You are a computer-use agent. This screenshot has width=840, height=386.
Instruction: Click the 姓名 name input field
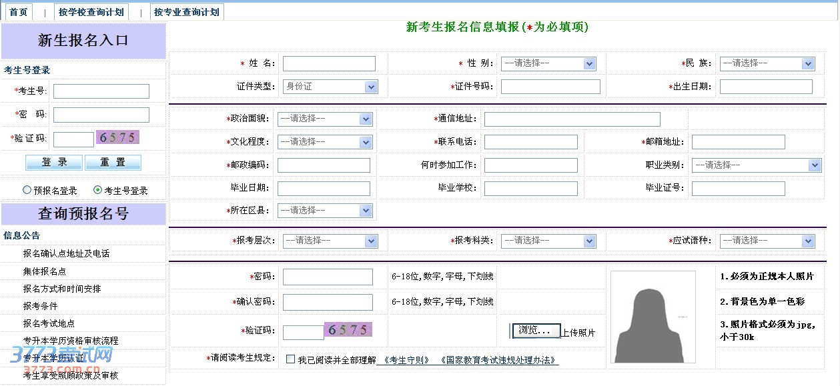point(329,63)
